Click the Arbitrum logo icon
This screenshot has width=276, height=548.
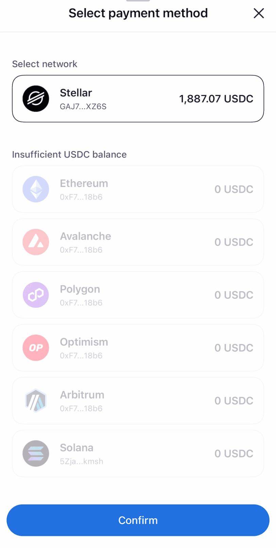click(x=36, y=400)
